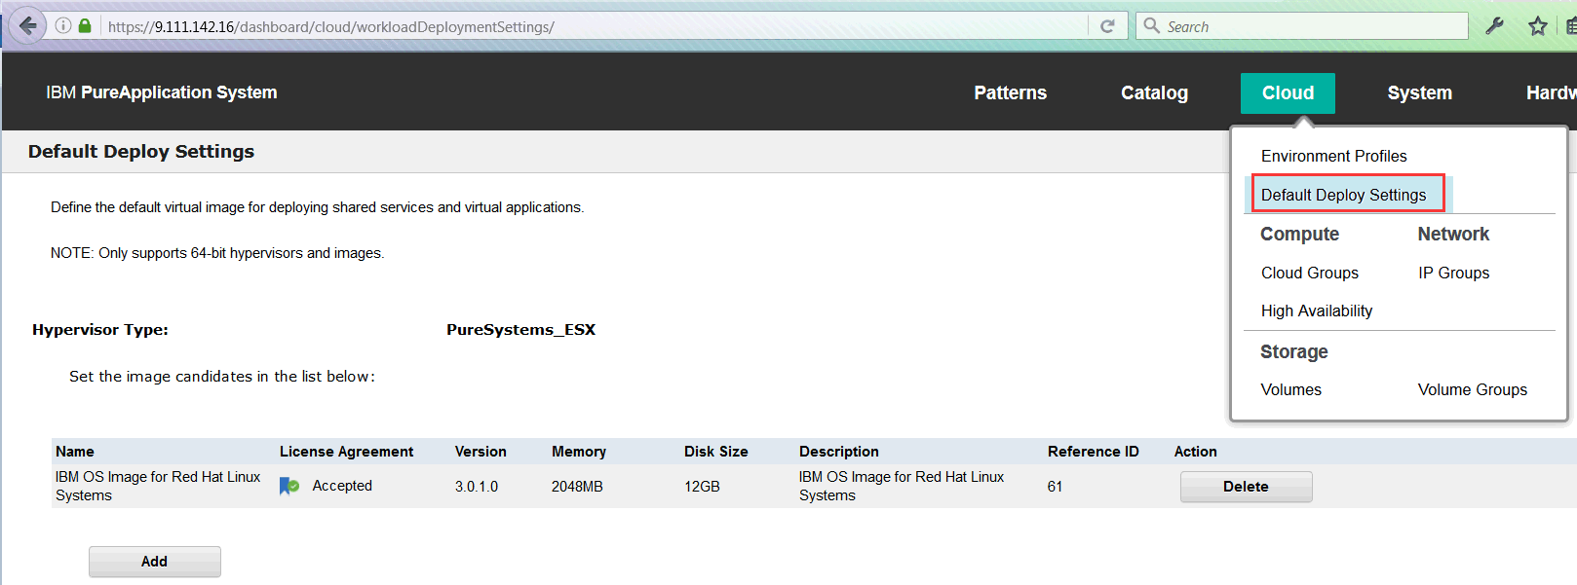Reload the page with refresh icon
The height and width of the screenshot is (585, 1577).
pyautogui.click(x=1107, y=26)
